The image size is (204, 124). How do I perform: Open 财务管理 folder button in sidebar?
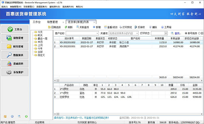[x=15, y=46]
